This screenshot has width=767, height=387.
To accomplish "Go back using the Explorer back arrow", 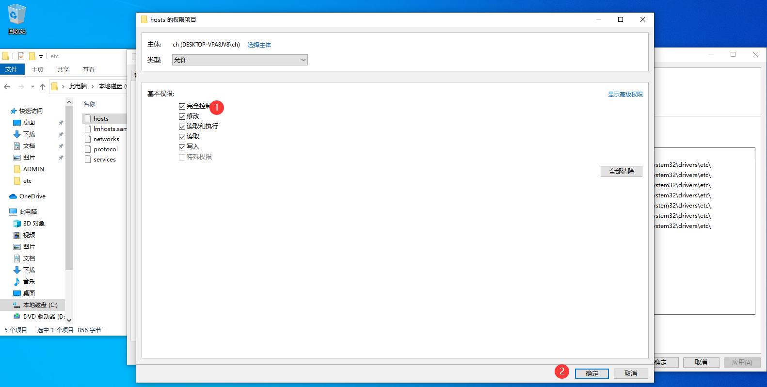I will coord(7,87).
